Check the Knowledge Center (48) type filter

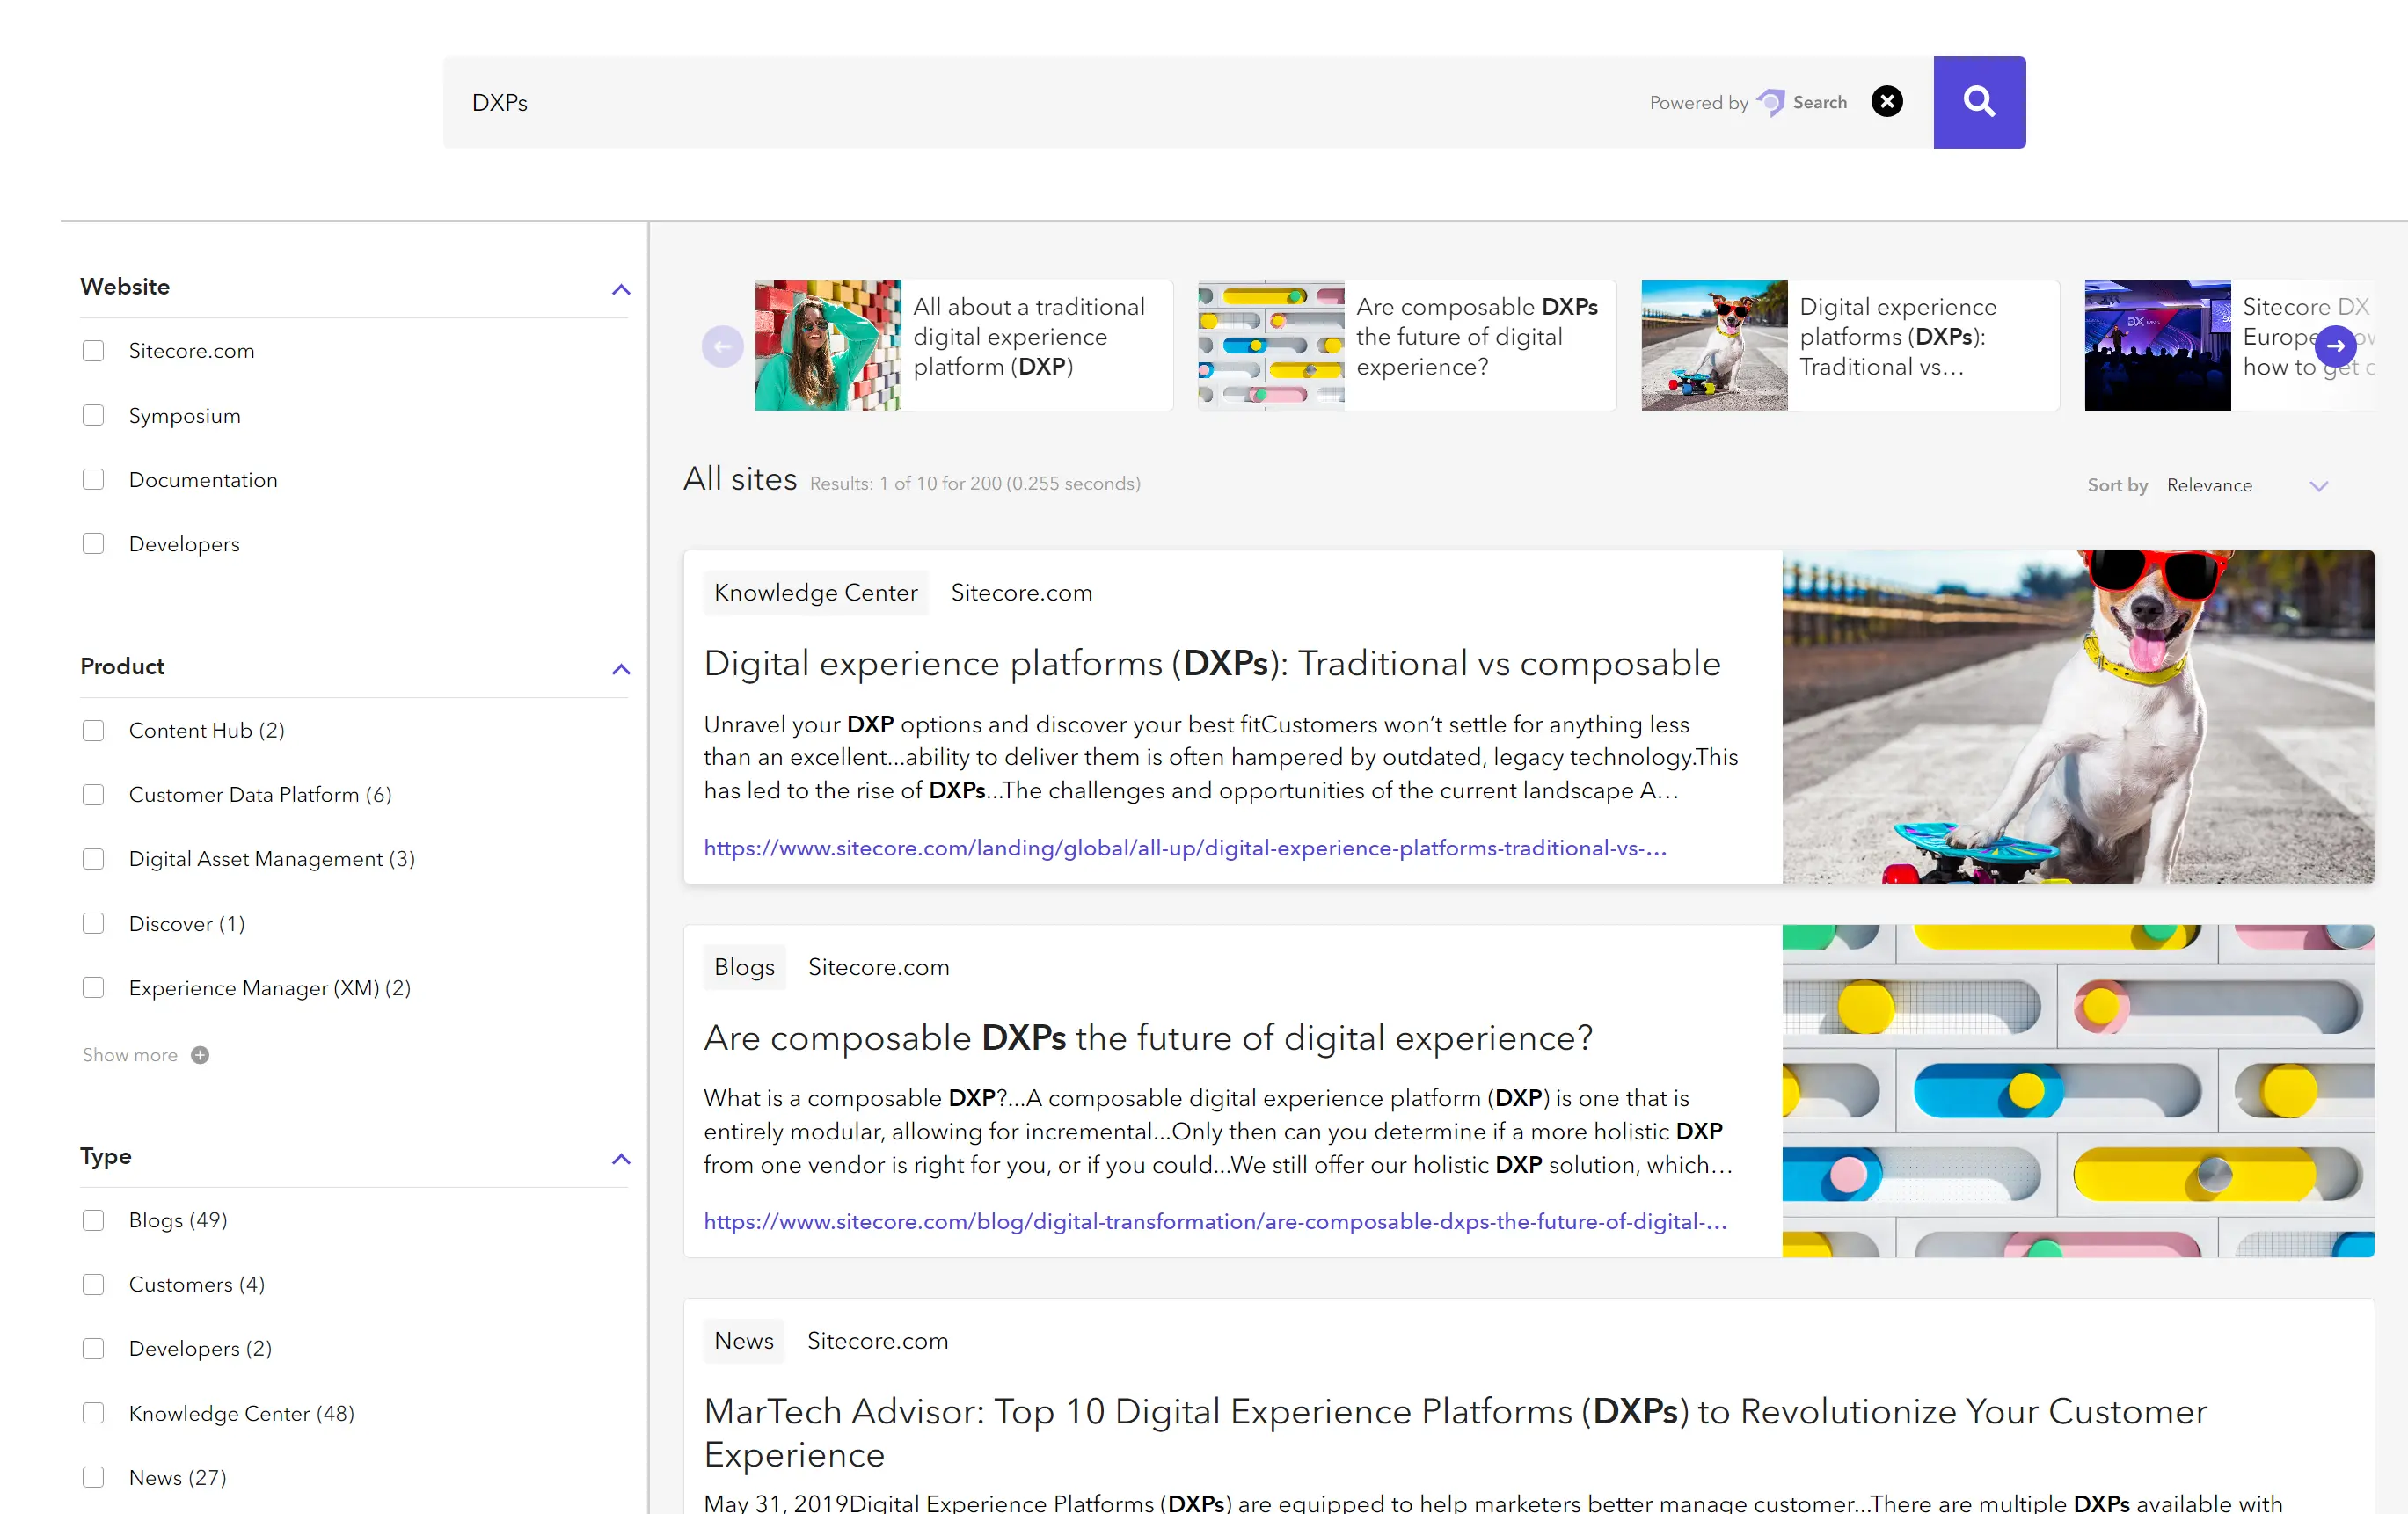point(93,1413)
